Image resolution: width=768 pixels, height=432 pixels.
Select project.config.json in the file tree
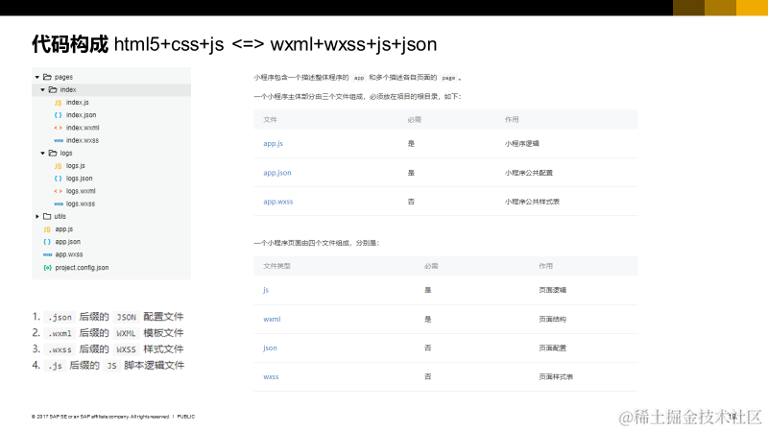click(x=82, y=268)
